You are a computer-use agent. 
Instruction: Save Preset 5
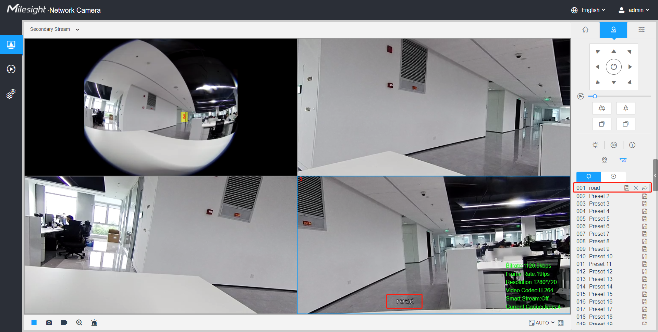[x=645, y=219]
